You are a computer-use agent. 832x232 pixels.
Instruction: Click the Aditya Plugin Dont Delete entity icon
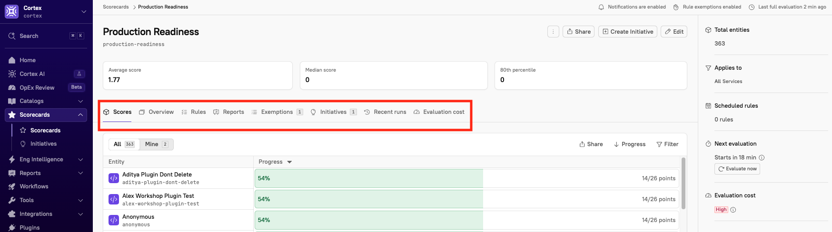pos(113,178)
